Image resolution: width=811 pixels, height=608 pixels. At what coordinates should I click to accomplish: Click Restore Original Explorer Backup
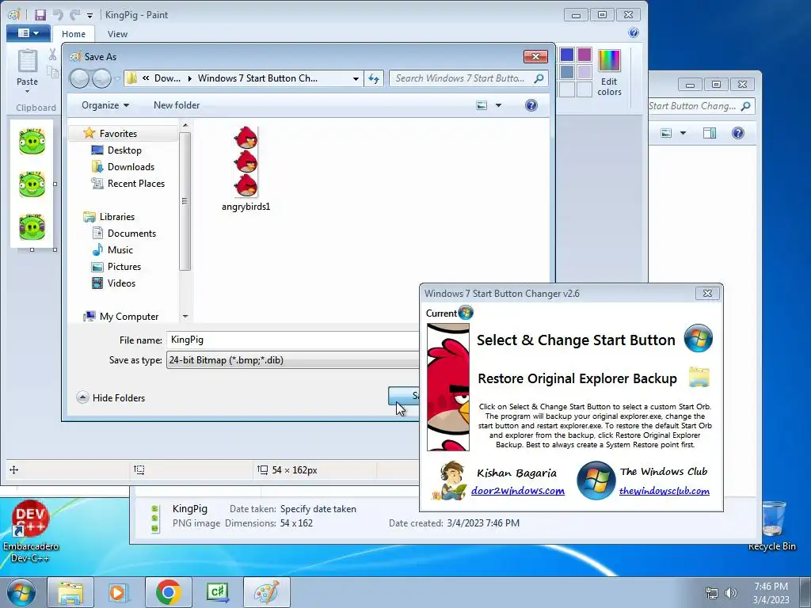577,378
